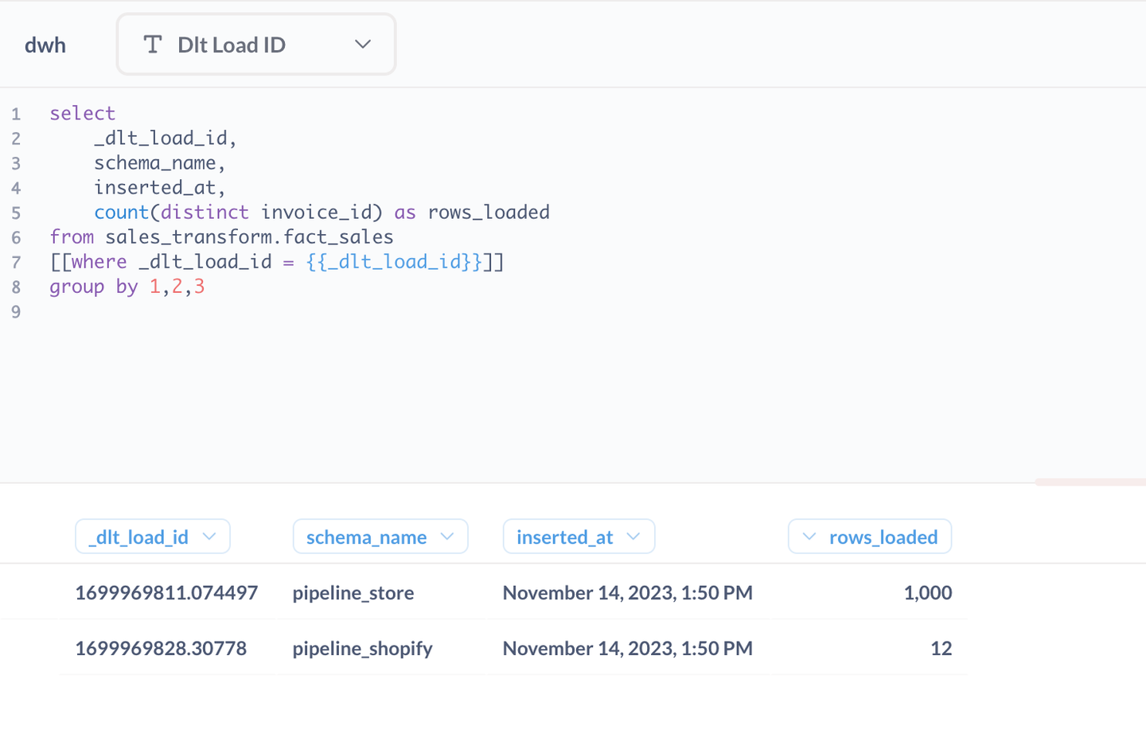Click the November 14 inserted_at timestamp cell
Screen dimensions: 1146x734
[627, 592]
